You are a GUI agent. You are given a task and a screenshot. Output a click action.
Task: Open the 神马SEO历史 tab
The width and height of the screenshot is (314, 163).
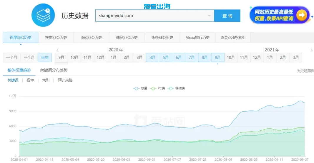point(127,37)
